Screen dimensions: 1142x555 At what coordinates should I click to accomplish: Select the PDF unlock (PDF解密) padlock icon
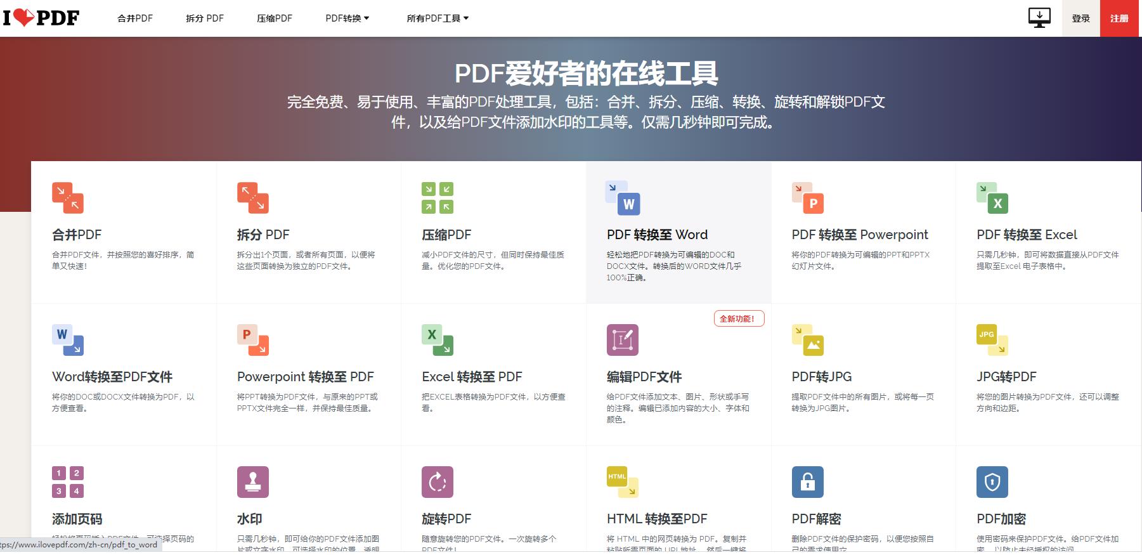click(808, 482)
